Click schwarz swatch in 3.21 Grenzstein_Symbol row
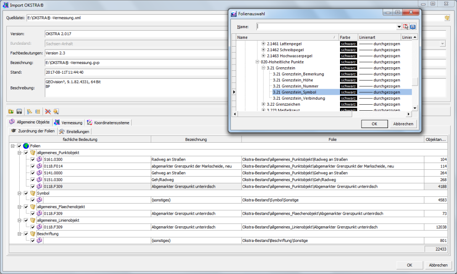Image resolution: width=457 pixels, height=274 pixels. click(x=348, y=92)
